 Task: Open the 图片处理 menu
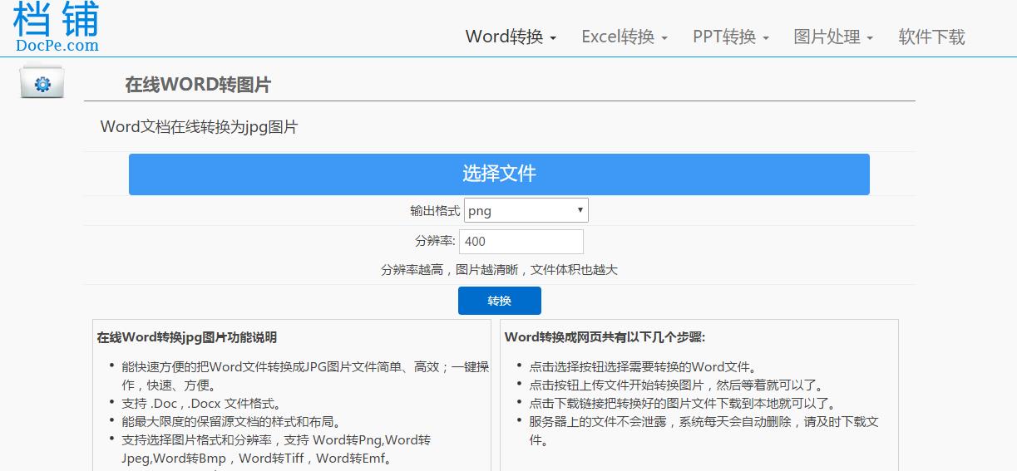[x=833, y=37]
